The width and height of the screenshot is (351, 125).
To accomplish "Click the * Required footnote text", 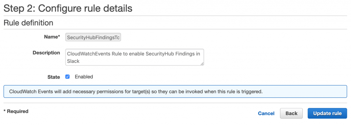I will [16, 111].
